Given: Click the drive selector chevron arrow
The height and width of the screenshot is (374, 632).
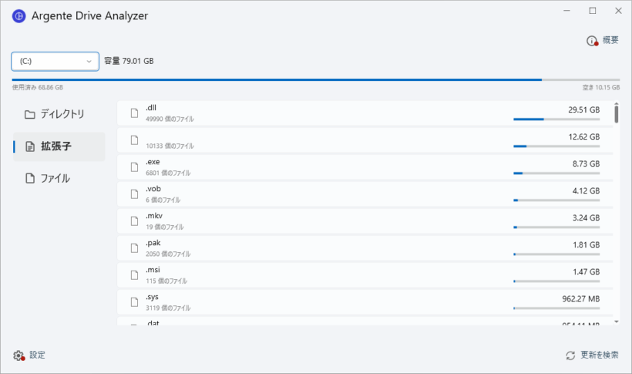Looking at the screenshot, I should tap(89, 62).
